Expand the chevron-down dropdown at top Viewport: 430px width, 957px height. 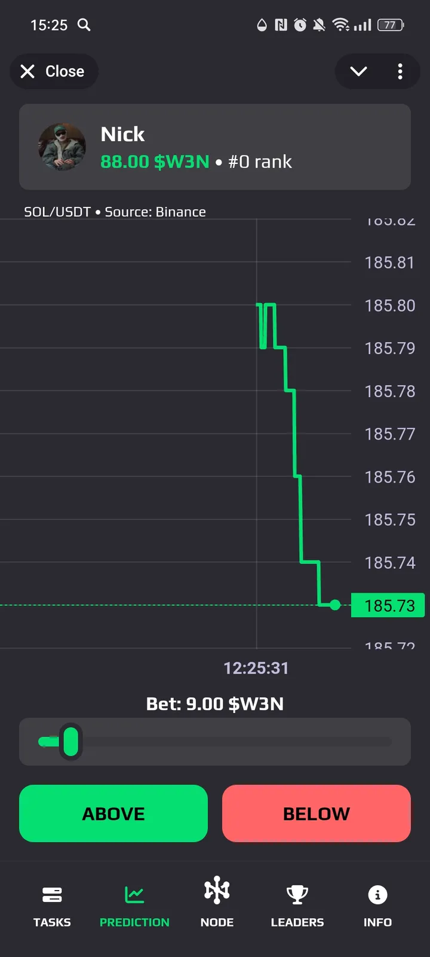click(x=358, y=72)
